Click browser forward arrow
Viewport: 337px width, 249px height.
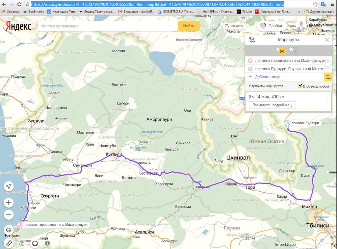(x=12, y=4)
